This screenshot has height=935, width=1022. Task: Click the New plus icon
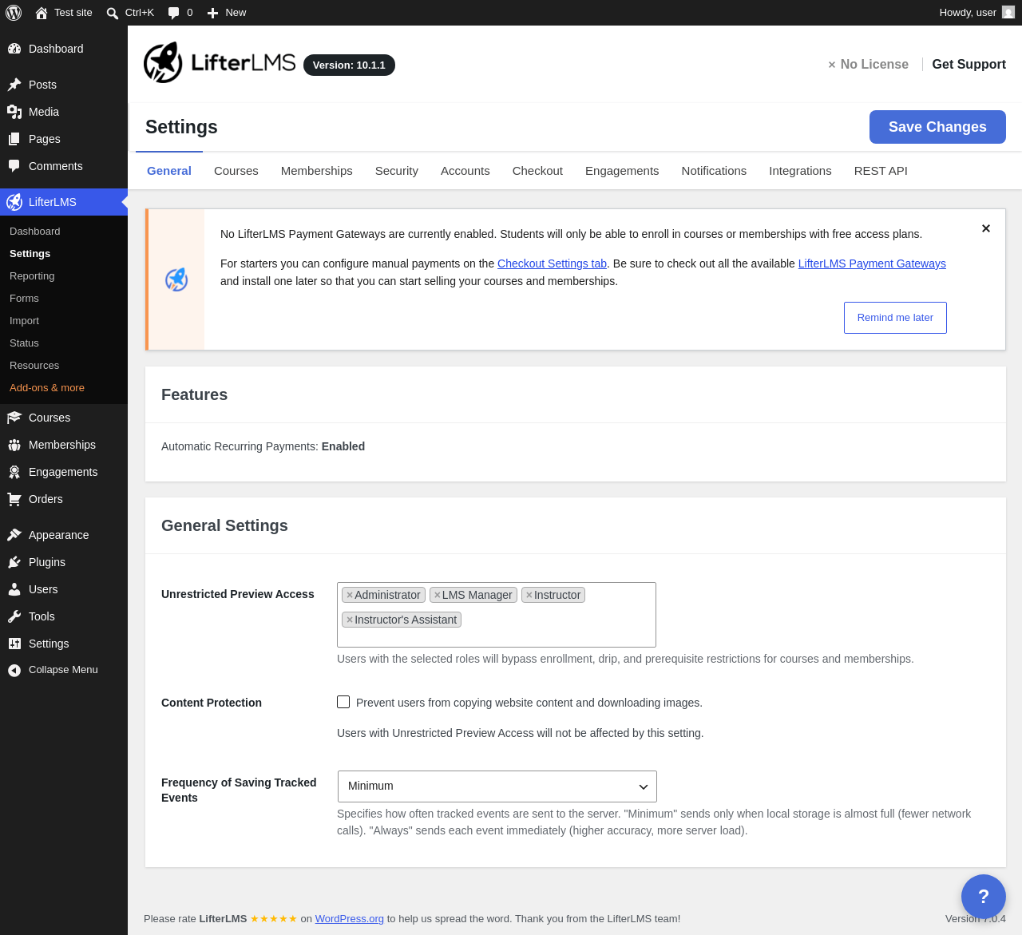pyautogui.click(x=212, y=13)
